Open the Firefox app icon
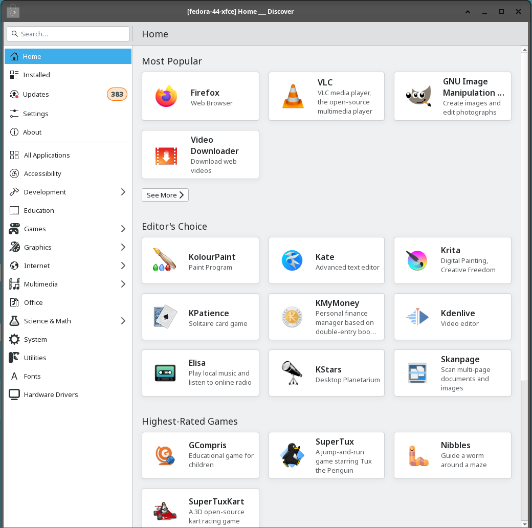The width and height of the screenshot is (532, 528). point(166,96)
